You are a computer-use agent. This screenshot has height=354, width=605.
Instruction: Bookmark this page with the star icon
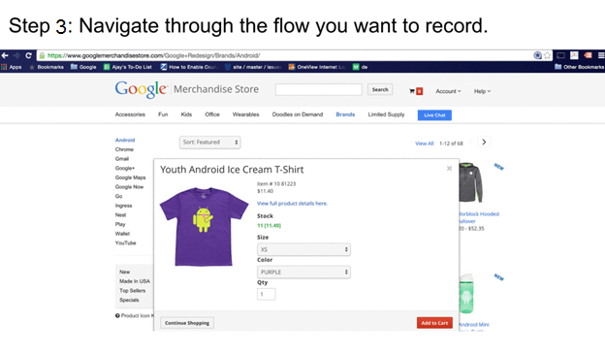(547, 55)
